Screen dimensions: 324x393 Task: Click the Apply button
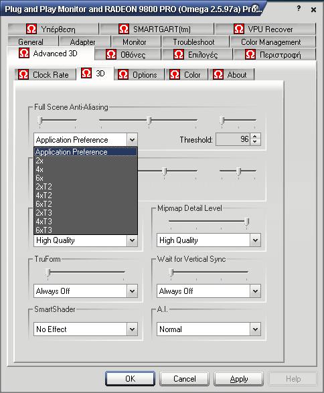coord(238,378)
